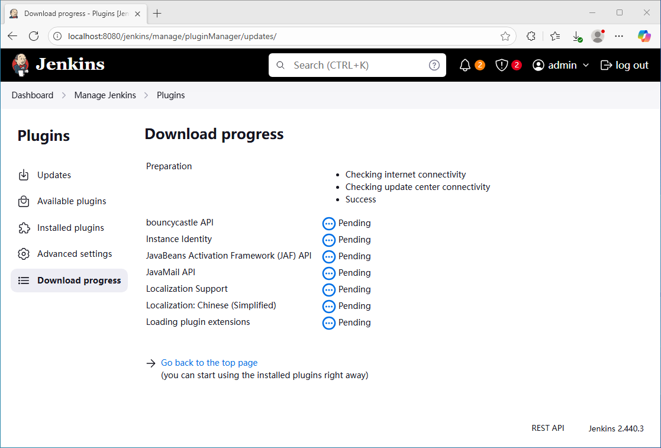Open browser downloads icon
The width and height of the screenshot is (661, 448).
pyautogui.click(x=577, y=37)
